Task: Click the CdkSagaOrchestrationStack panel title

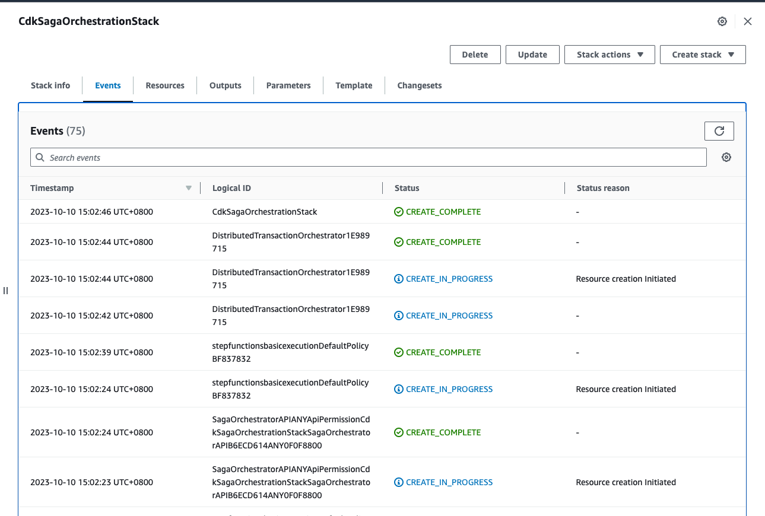Action: pyautogui.click(x=89, y=21)
